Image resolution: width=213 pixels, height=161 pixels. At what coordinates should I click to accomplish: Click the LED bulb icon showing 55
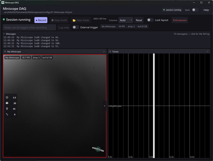click(x=7, y=109)
